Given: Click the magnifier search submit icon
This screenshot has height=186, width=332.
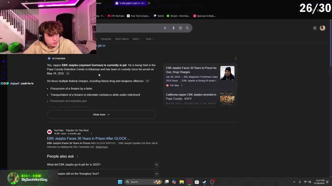Looking at the screenshot, I should point(187,28).
